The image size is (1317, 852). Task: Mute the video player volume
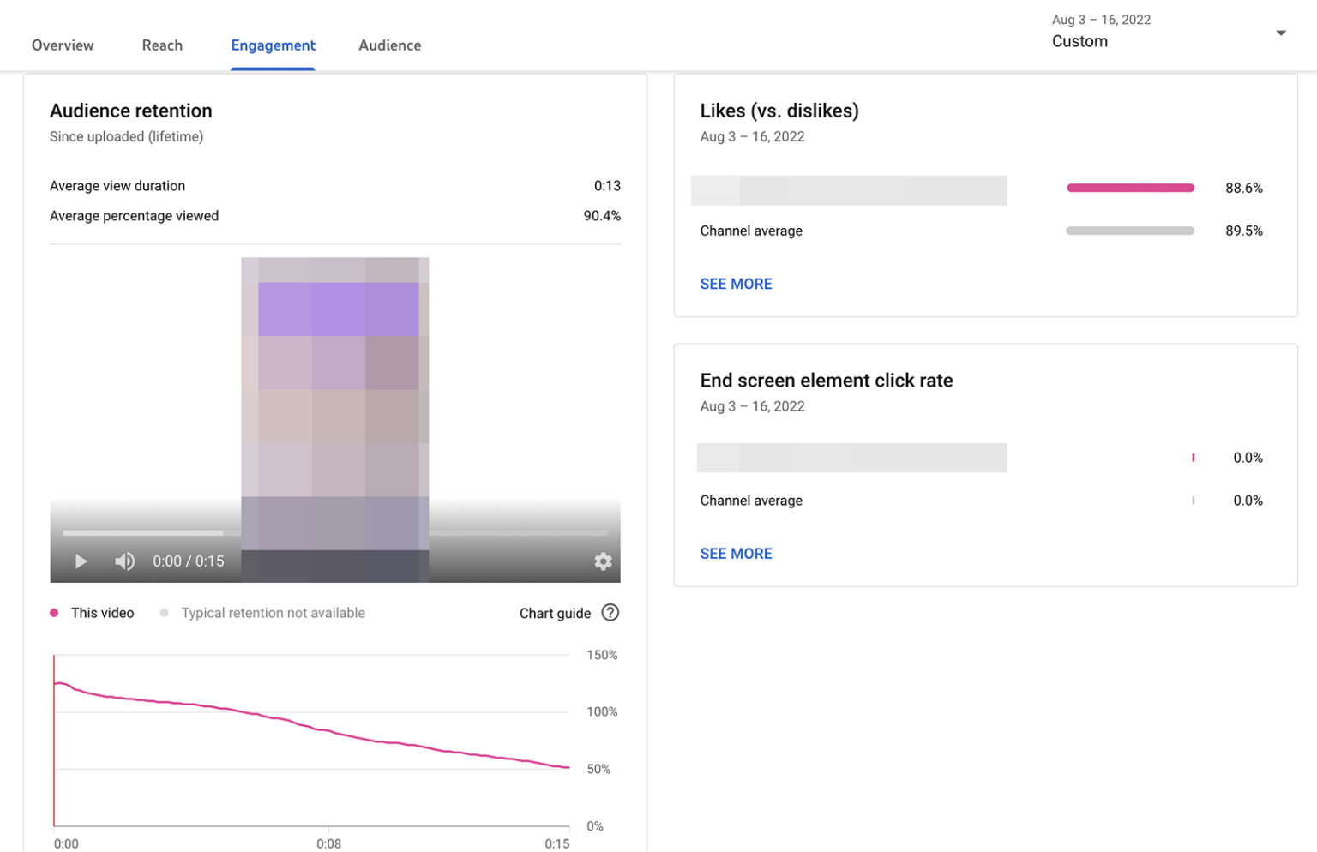pyautogui.click(x=124, y=561)
